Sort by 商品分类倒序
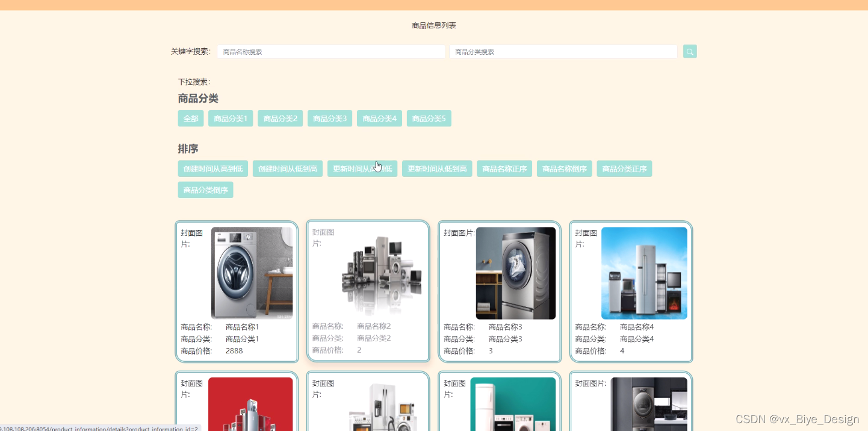The image size is (868, 431). pyautogui.click(x=206, y=190)
